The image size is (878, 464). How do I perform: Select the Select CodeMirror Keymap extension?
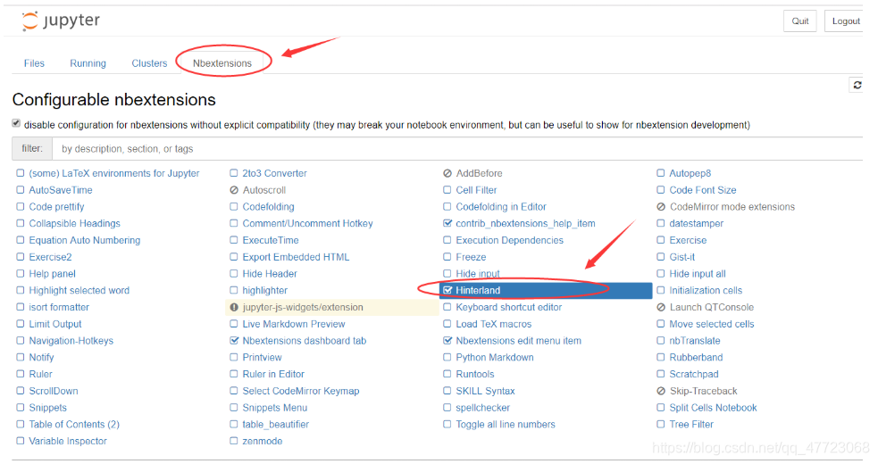[x=301, y=391]
